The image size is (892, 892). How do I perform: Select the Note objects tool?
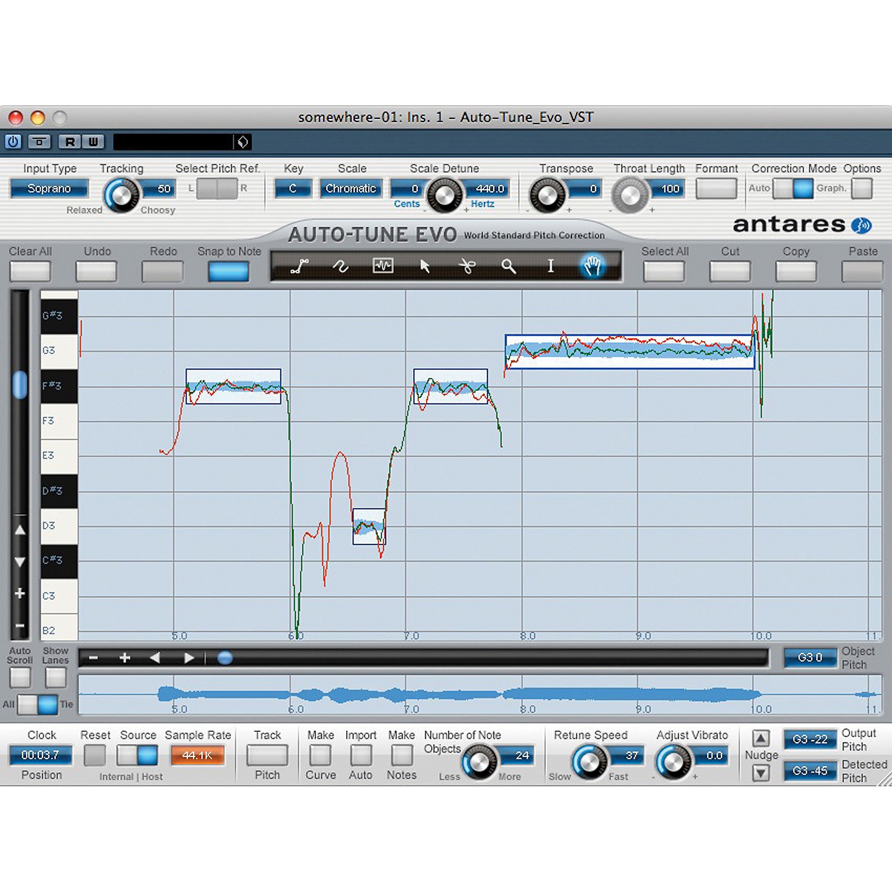383,266
